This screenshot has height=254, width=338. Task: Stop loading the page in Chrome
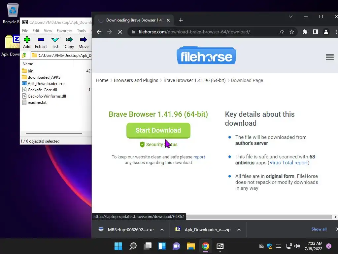(120, 32)
